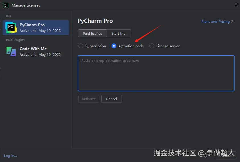The height and width of the screenshot is (162, 240).
Task: Select PyCharm Pro in the IDE list
Action: 36,28
